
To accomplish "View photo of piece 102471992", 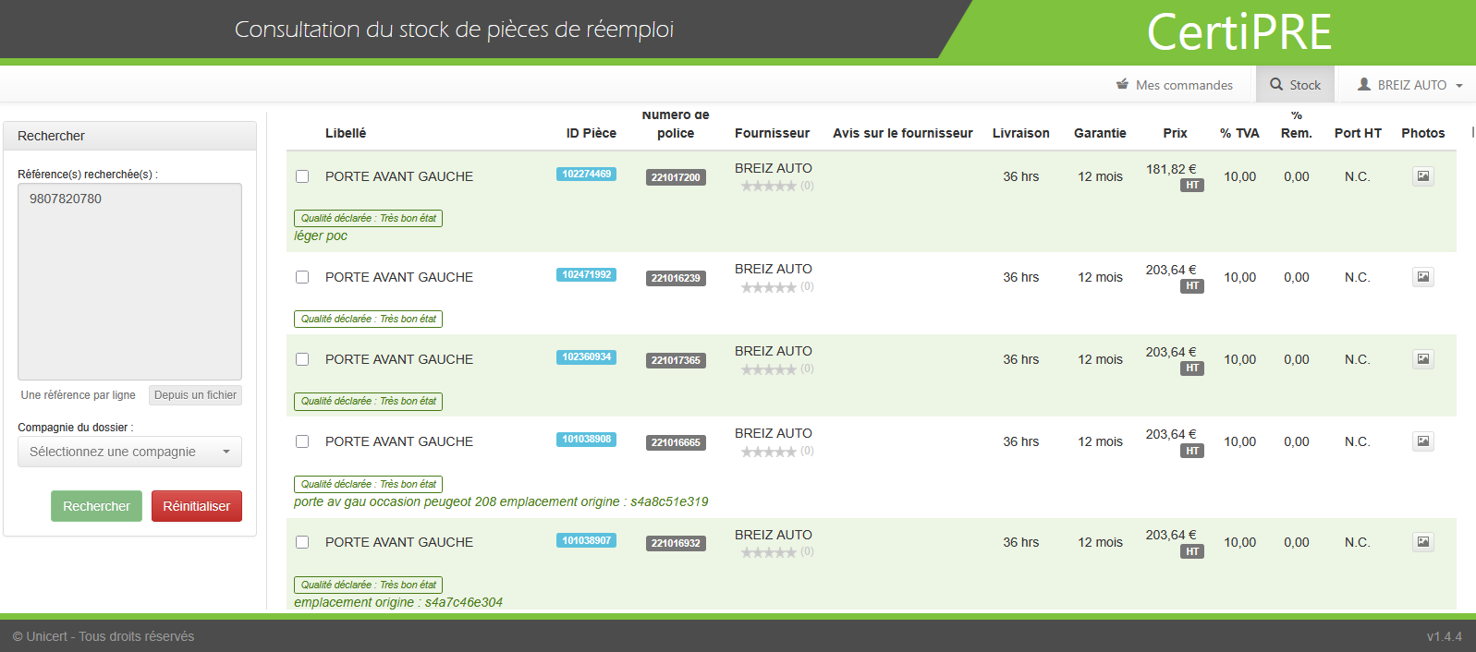I will tap(1422, 277).
